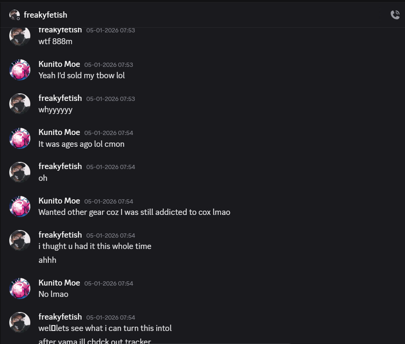Open the username "freakyfetish" above "oh"
Viewport: 405px width, 344px height.
(60, 166)
